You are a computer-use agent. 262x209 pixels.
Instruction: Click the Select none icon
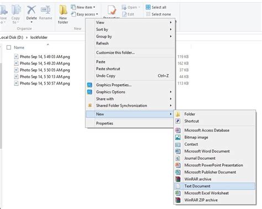148,14
